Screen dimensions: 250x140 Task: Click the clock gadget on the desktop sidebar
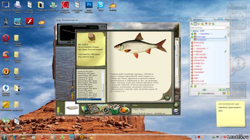pos(237,20)
